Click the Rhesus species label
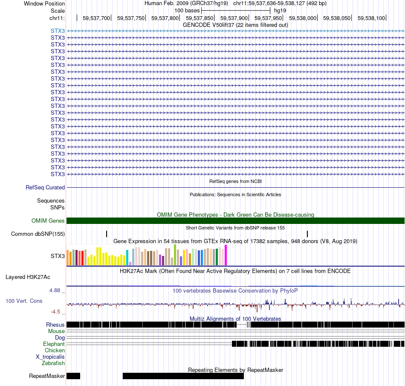Screen dimensions: 405x386 55,325
